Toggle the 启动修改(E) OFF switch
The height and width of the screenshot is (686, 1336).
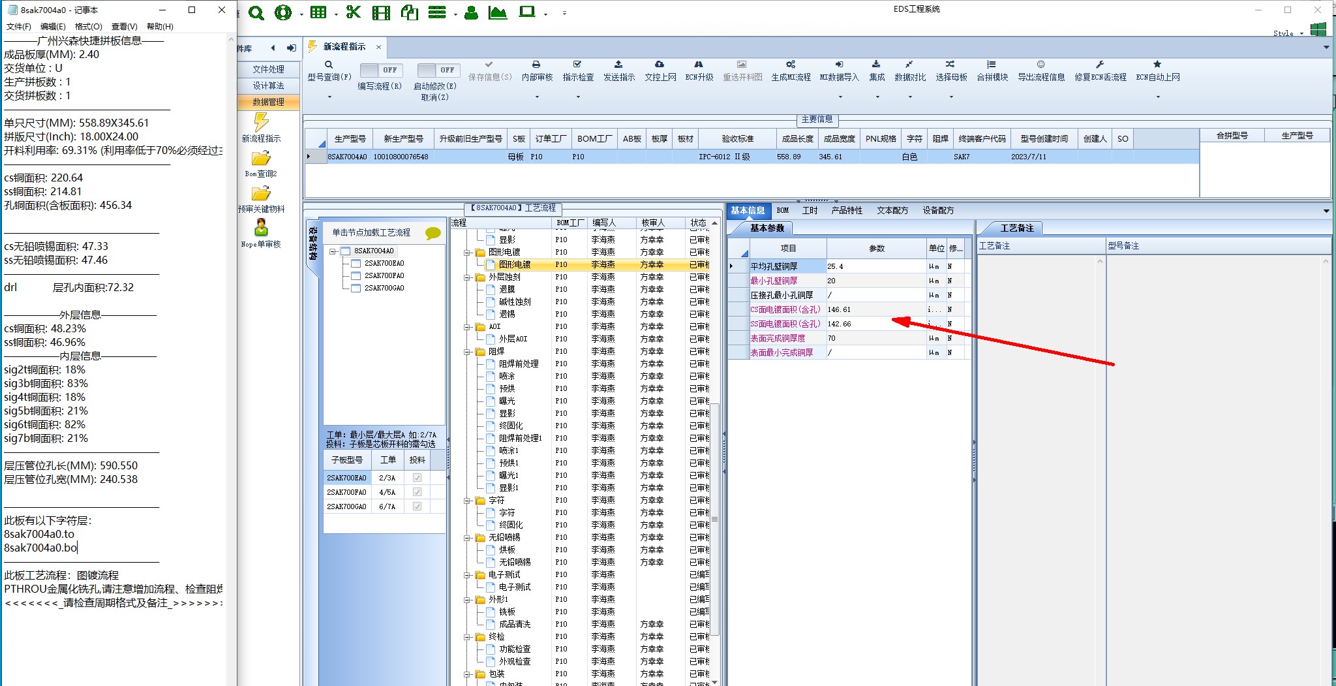click(438, 70)
